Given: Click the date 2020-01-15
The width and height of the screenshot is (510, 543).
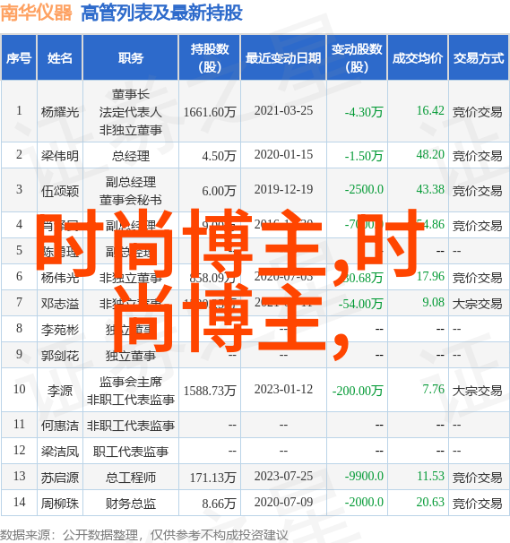Looking at the screenshot, I should 283,154.
